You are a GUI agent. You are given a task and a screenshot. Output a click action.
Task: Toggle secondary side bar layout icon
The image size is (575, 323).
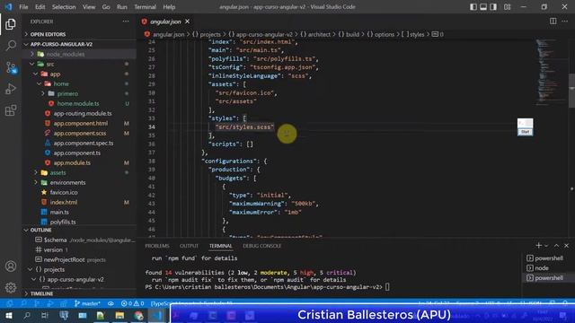click(x=493, y=7)
